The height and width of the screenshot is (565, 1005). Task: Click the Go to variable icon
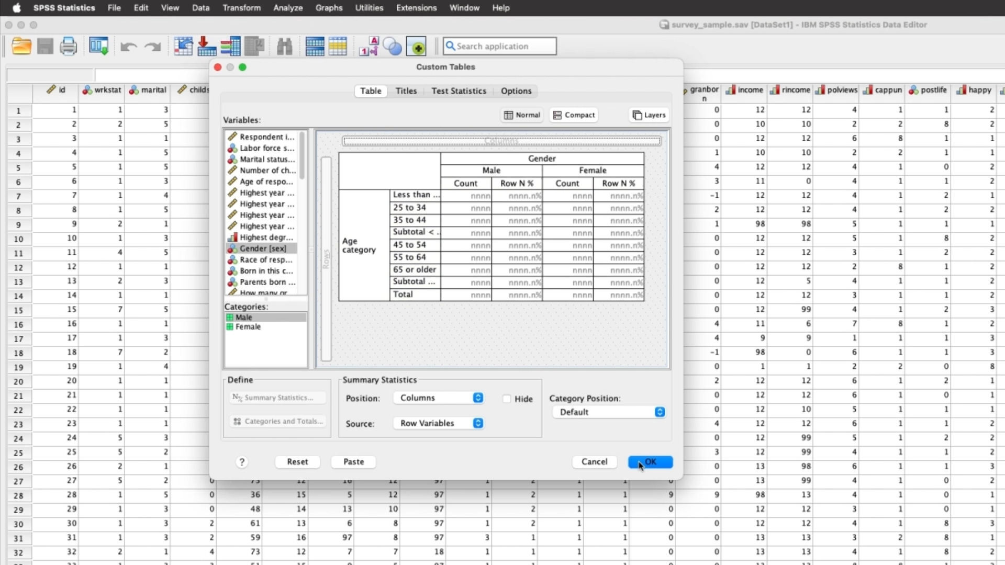coord(207,46)
